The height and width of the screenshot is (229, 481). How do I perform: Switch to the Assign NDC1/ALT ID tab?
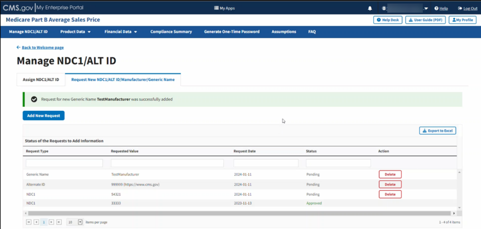[41, 80]
